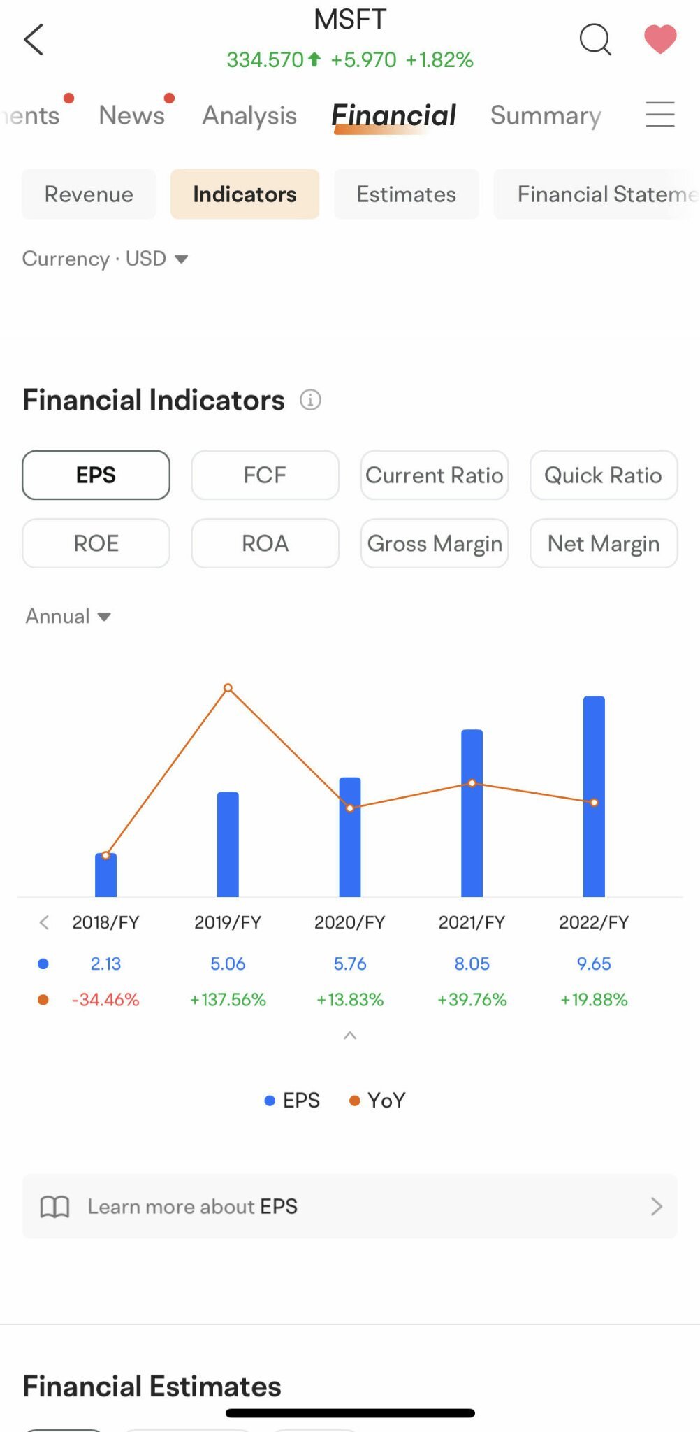Open the Revenue section

89,194
